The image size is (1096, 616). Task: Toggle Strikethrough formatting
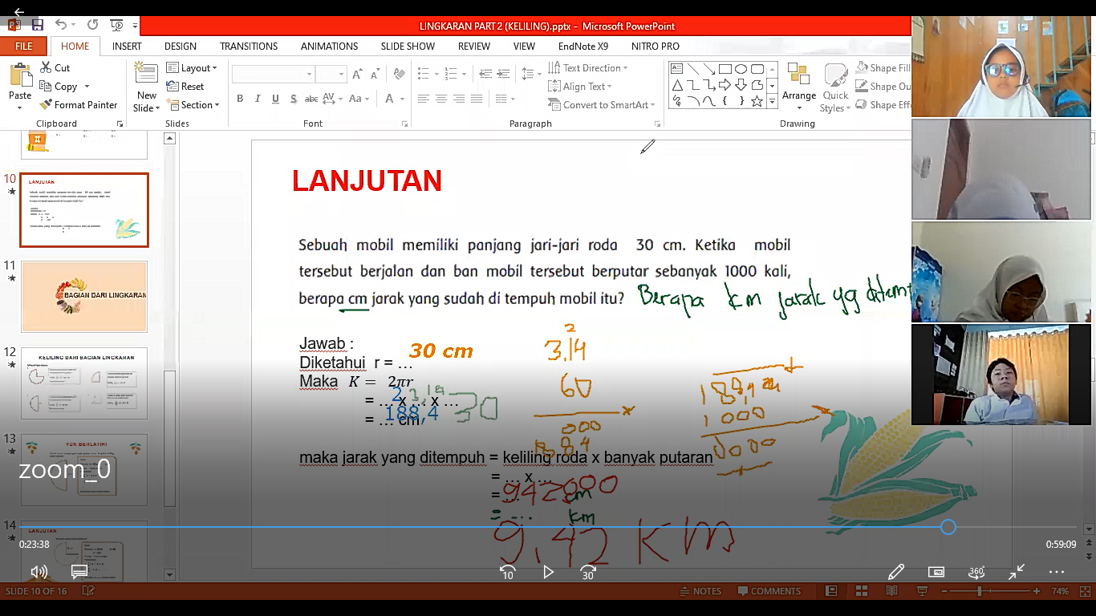click(x=311, y=99)
